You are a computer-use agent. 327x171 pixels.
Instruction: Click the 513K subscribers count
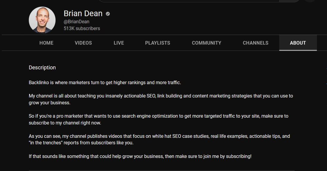tap(82, 28)
